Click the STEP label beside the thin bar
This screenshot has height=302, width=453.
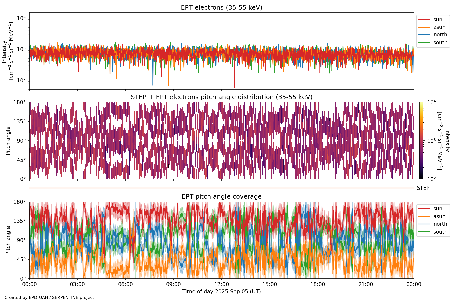[423, 188]
